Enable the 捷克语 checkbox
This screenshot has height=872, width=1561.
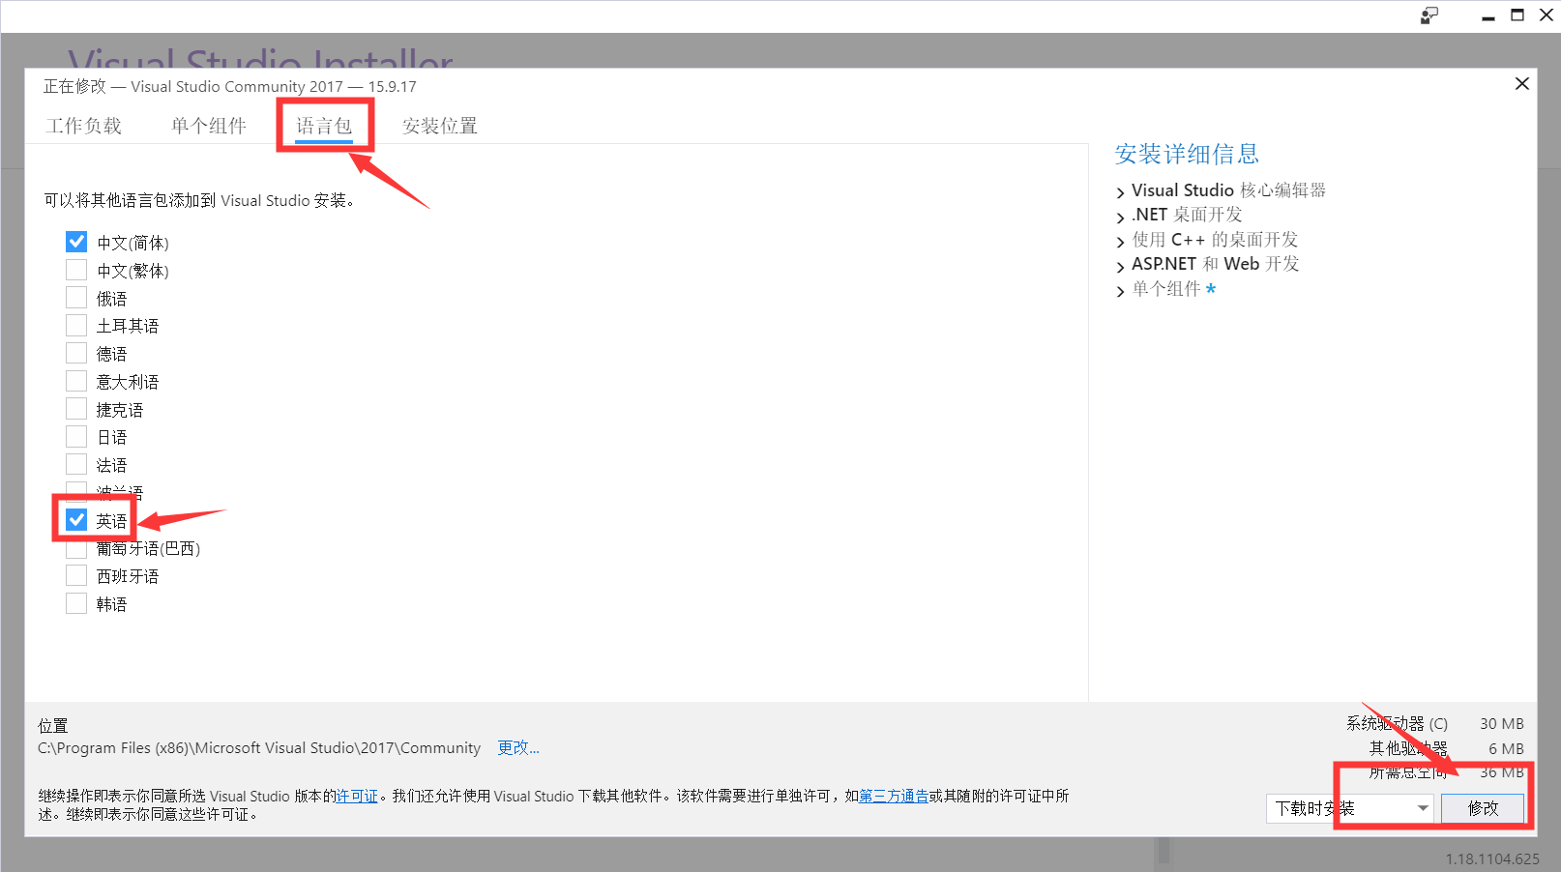(76, 409)
